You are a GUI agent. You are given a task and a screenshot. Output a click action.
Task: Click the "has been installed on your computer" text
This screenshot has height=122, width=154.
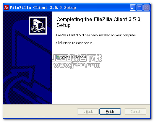(111, 35)
